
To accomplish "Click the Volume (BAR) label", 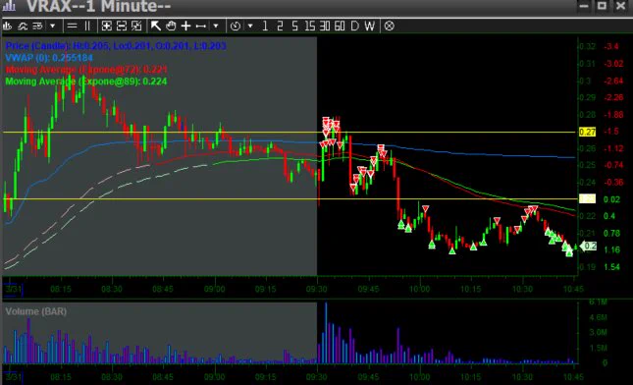I will 36,311.
